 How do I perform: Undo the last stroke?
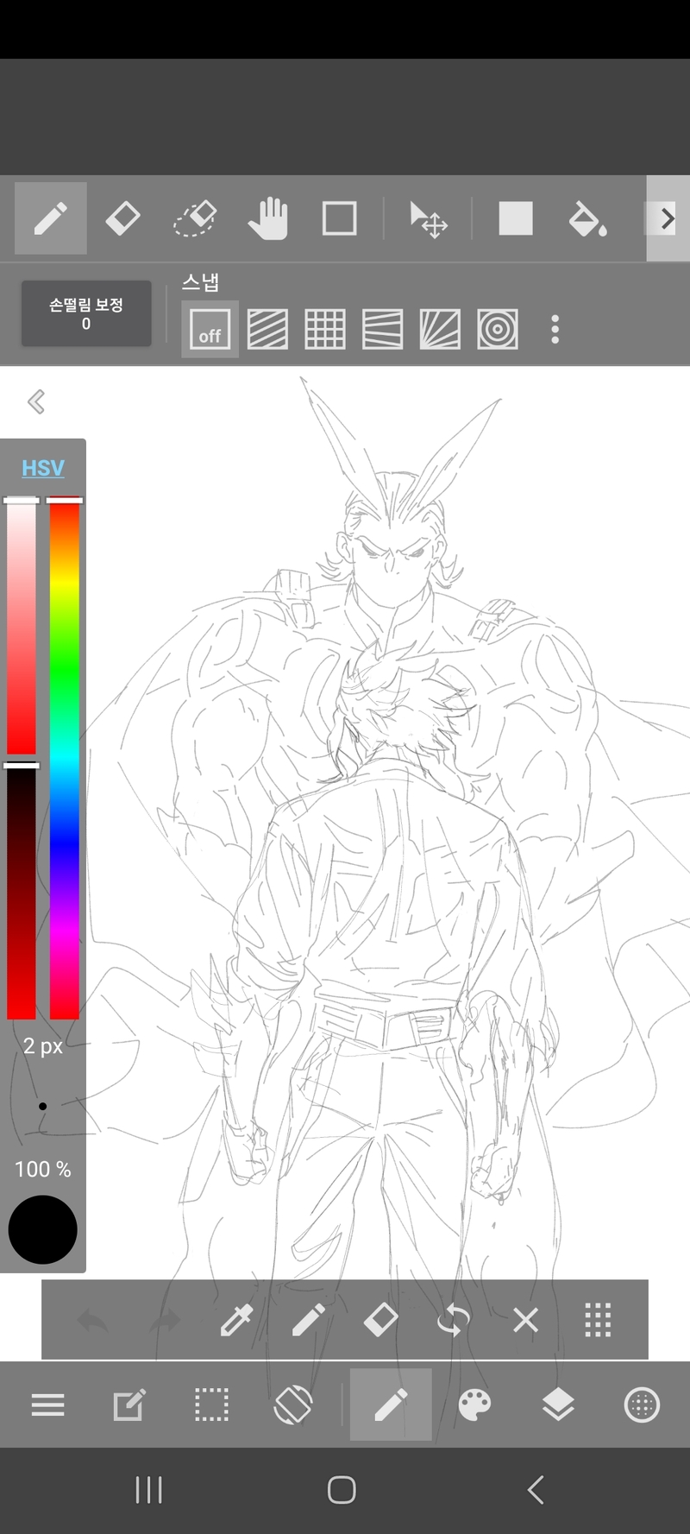pos(92,1320)
